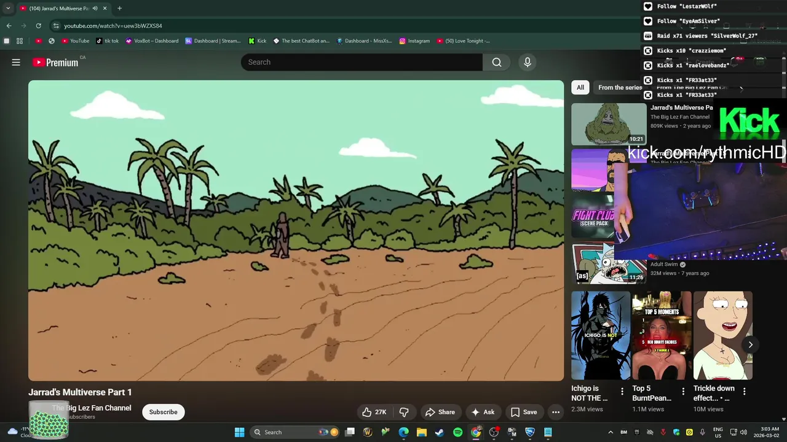Open the Instagram bookmark
The height and width of the screenshot is (442, 787).
[414, 41]
